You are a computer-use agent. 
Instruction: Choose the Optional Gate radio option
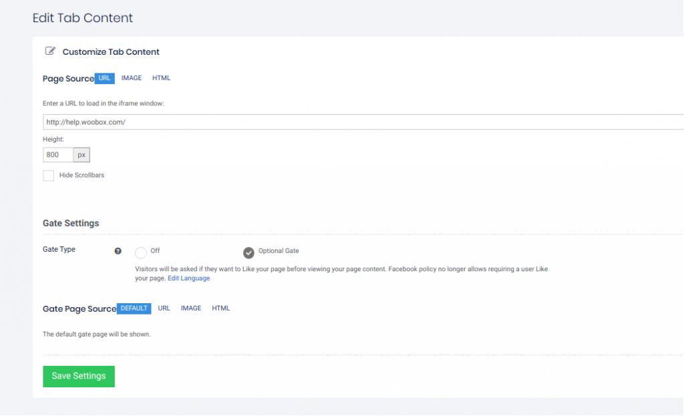pos(248,252)
